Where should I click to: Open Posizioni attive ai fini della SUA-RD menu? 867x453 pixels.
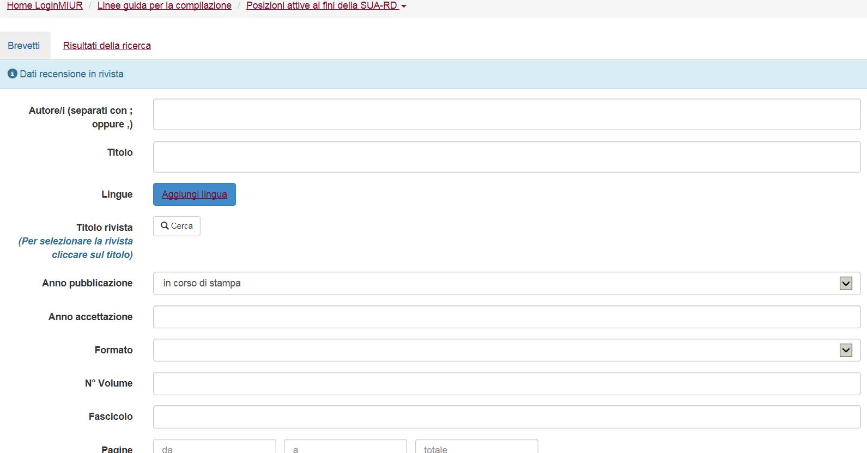point(326,5)
